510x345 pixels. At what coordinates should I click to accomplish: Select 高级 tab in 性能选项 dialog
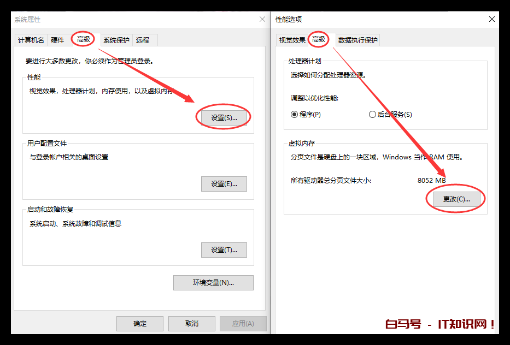[x=319, y=39]
